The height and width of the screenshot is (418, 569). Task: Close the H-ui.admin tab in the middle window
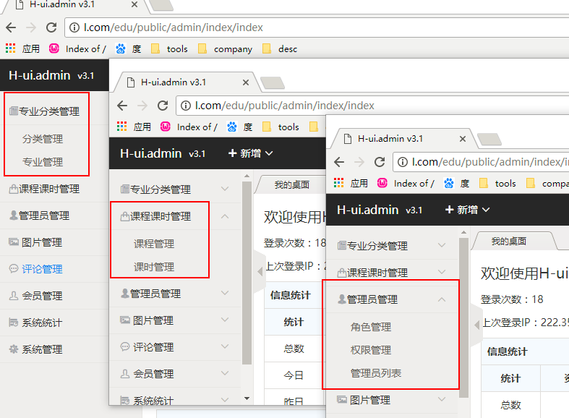245,82
